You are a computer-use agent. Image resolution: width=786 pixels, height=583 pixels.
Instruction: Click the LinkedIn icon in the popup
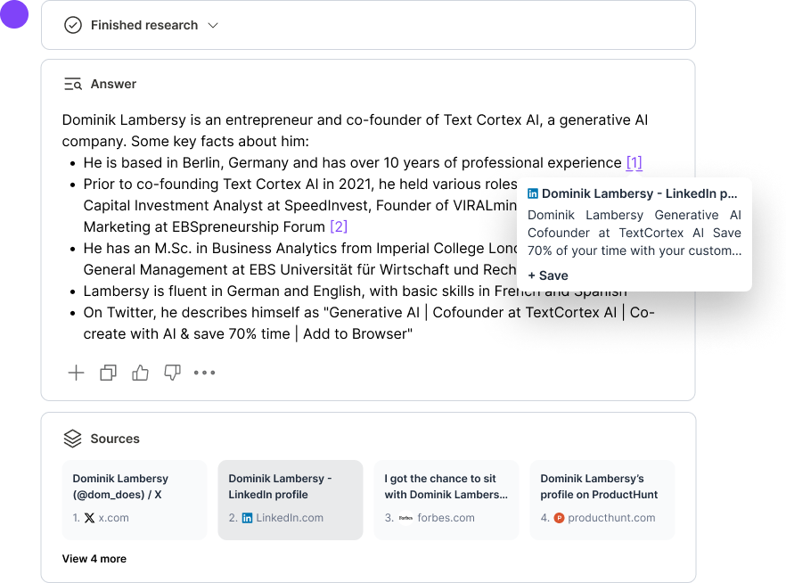tap(533, 193)
